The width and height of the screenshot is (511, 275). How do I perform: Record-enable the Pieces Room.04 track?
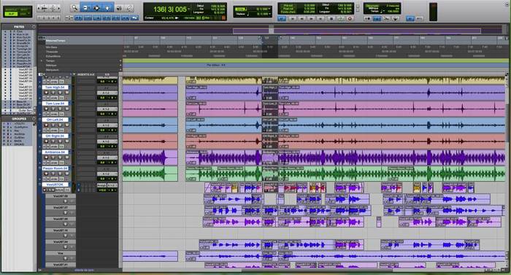(46, 174)
